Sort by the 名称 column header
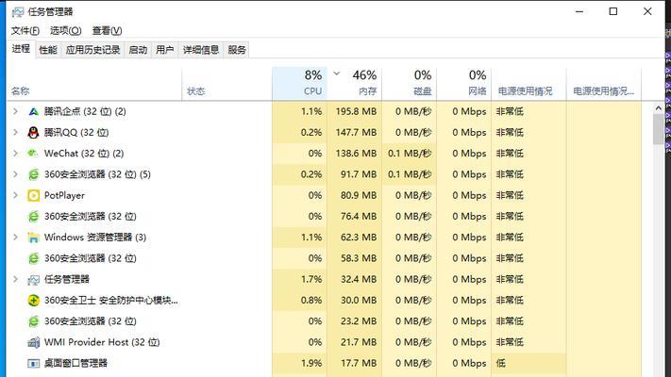This screenshot has height=377, width=671. tap(94, 84)
